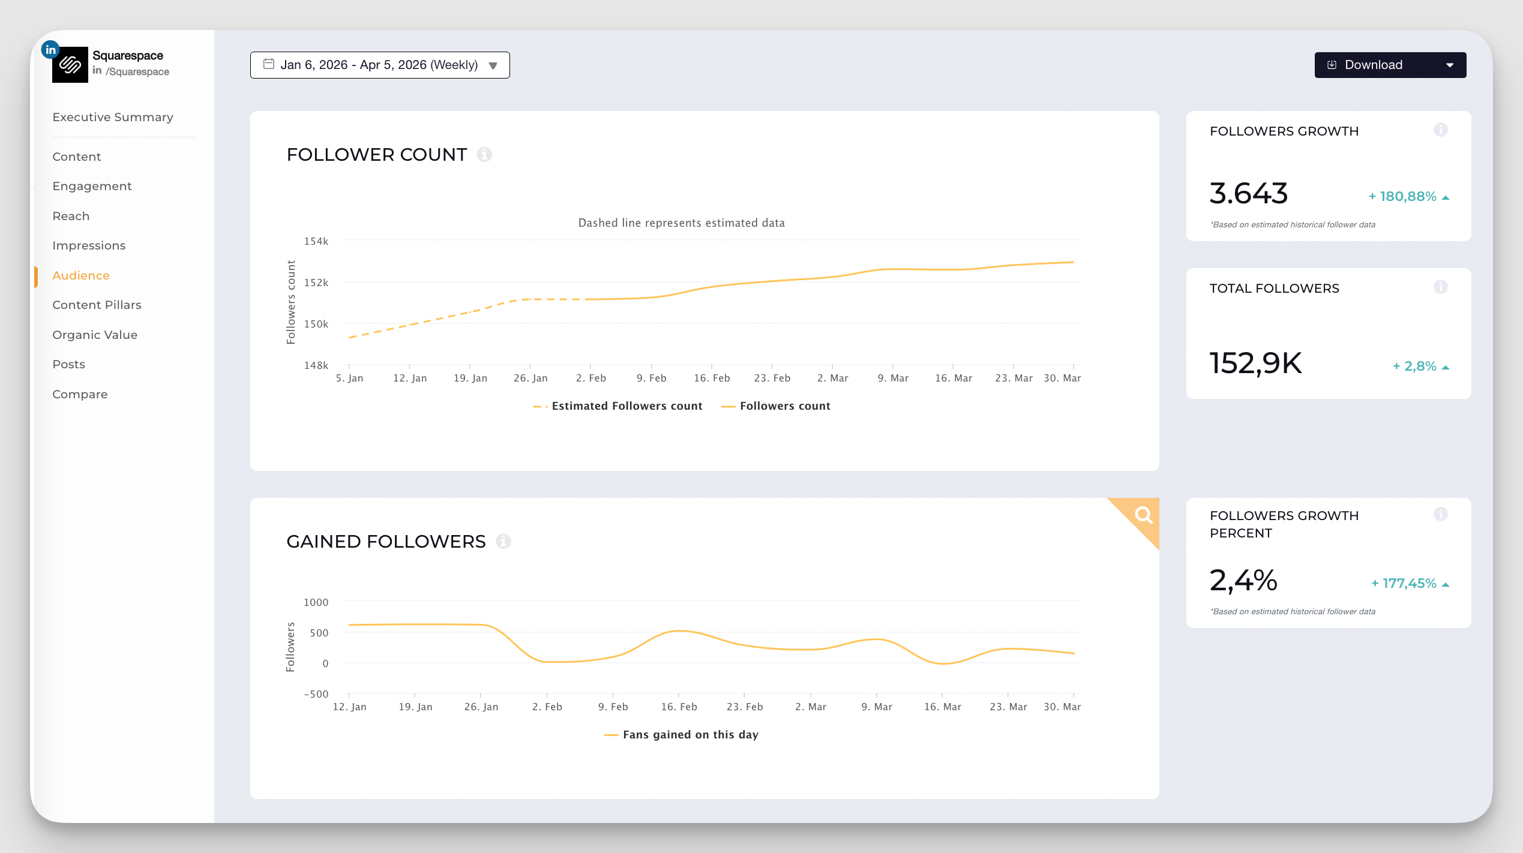Open the Content Pillars section

97,305
